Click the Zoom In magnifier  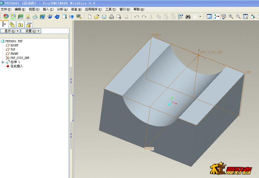[231, 17]
